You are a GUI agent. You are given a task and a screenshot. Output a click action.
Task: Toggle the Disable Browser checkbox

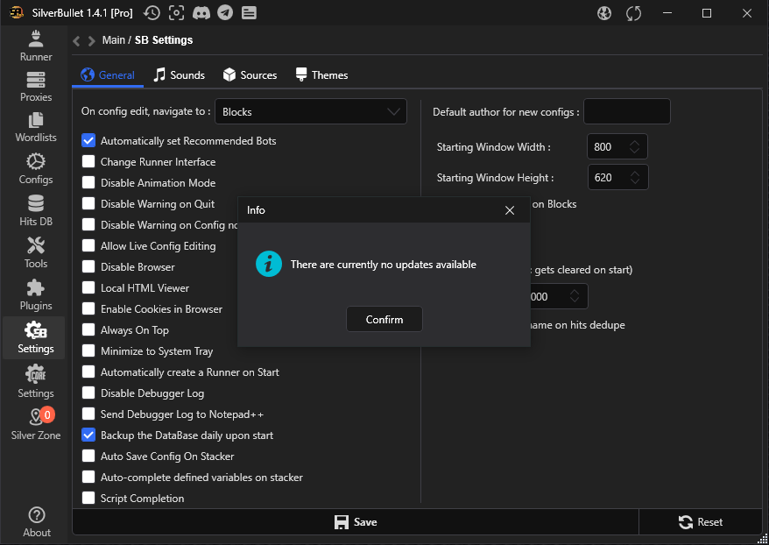88,267
